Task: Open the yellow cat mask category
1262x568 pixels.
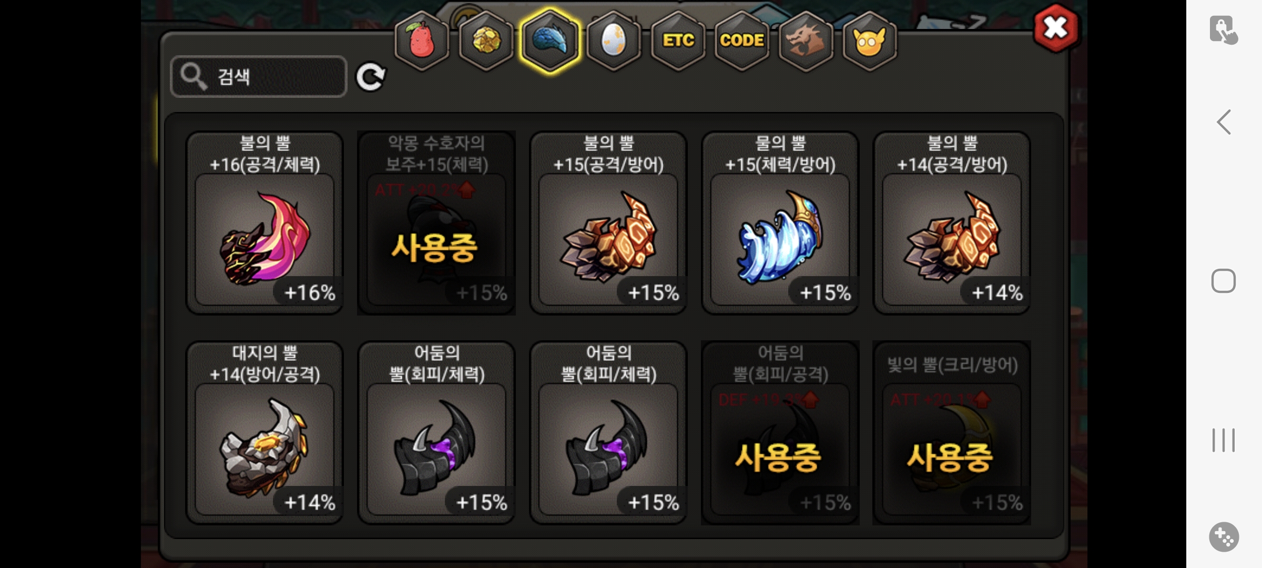Action: pos(869,40)
